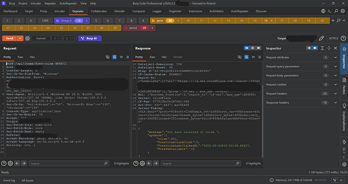Toggle hide non-printable in Request pane

point(107,57)
